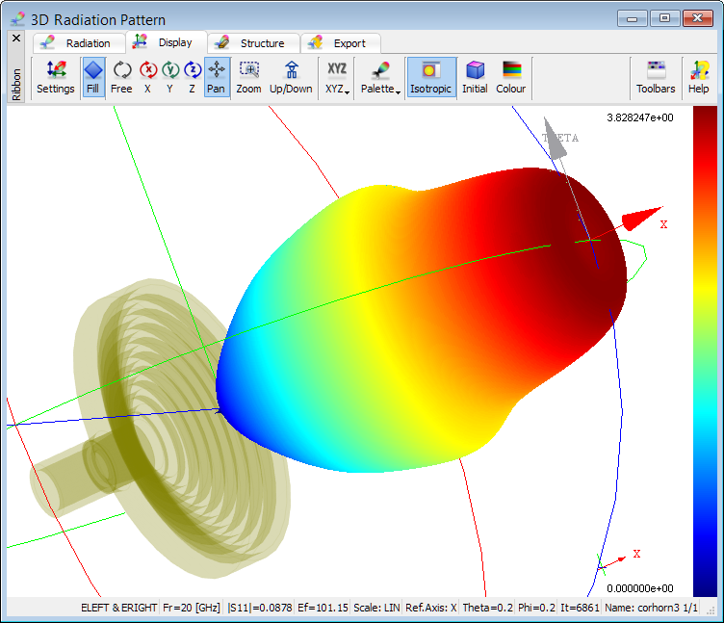Open the Toolbars button

(x=656, y=77)
